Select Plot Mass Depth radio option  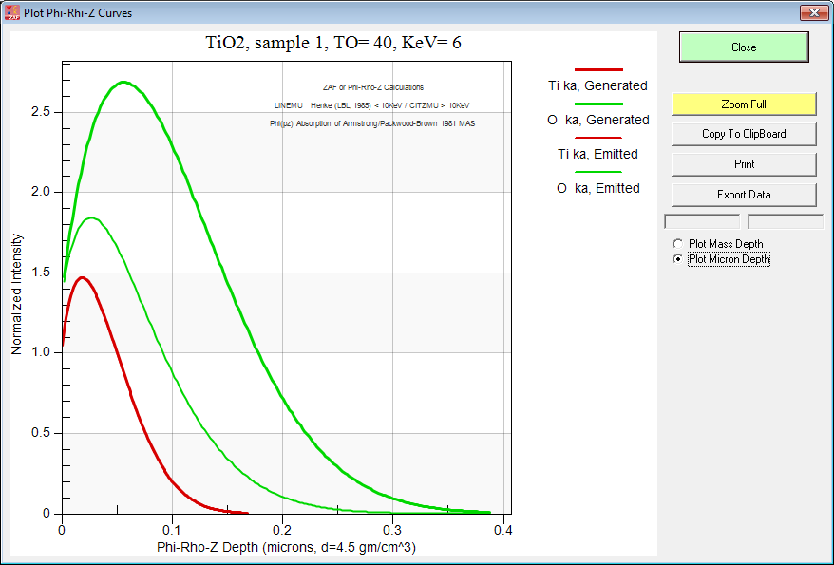677,244
